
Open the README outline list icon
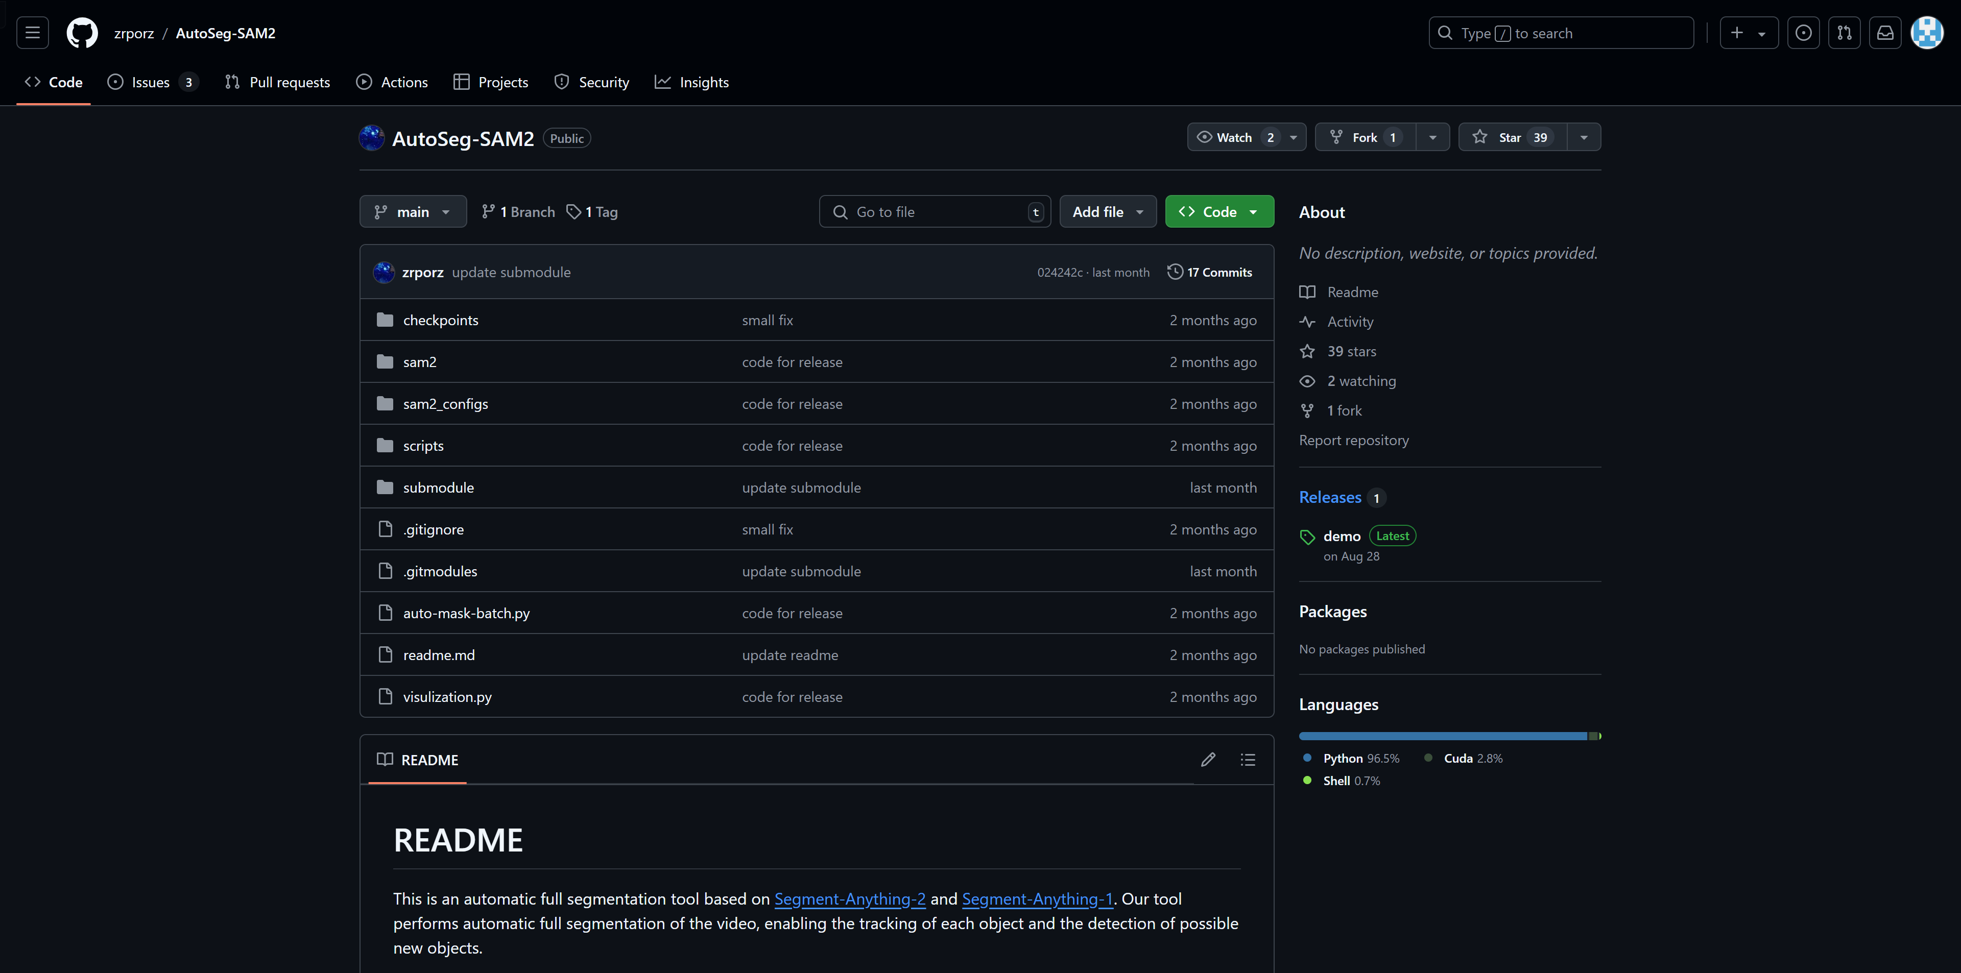(x=1248, y=759)
